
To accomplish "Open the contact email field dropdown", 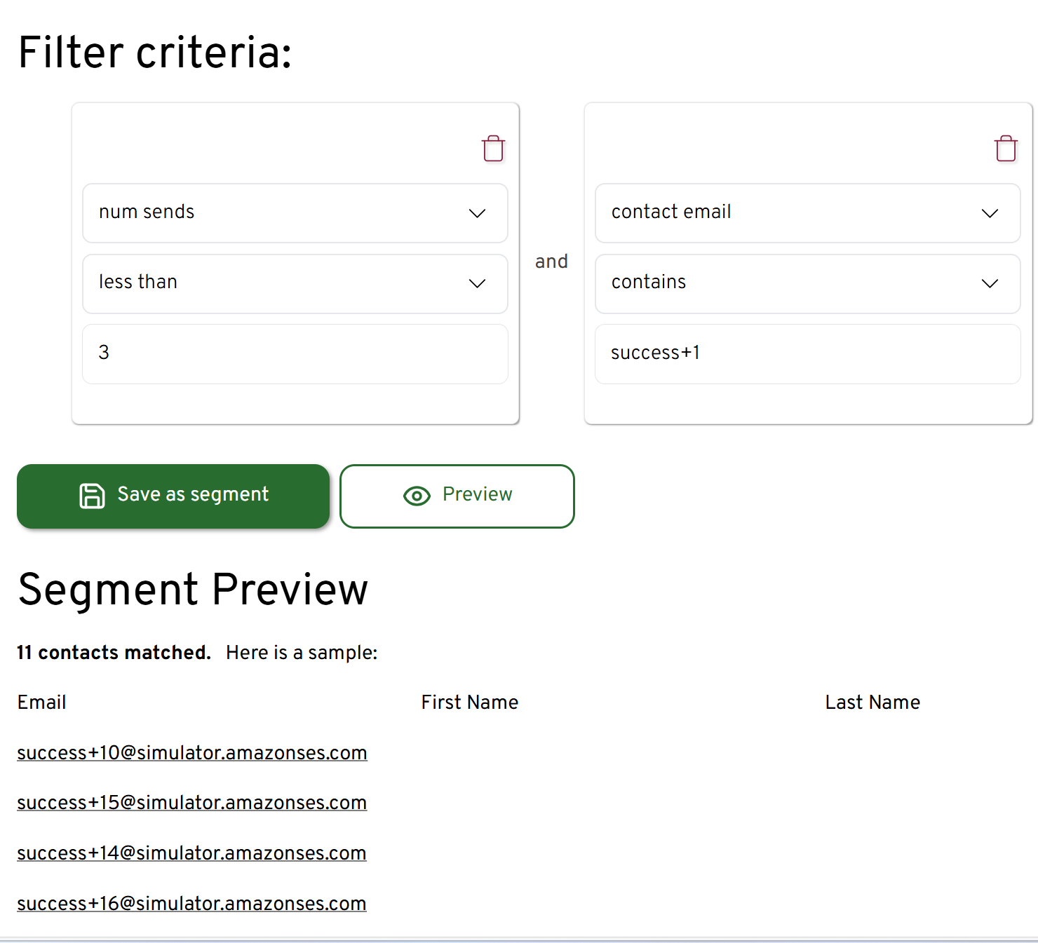I will pyautogui.click(x=807, y=213).
